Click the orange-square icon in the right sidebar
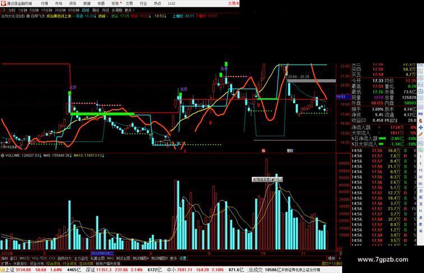 pyautogui.click(x=421, y=78)
